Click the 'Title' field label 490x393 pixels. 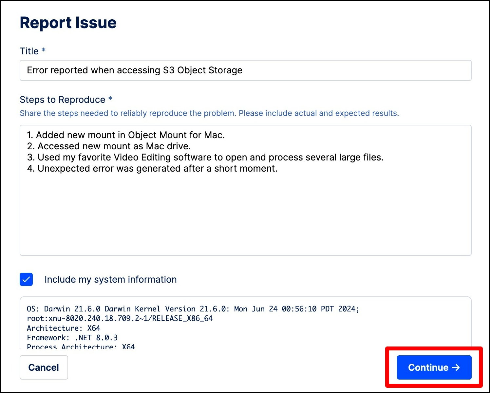(29, 51)
